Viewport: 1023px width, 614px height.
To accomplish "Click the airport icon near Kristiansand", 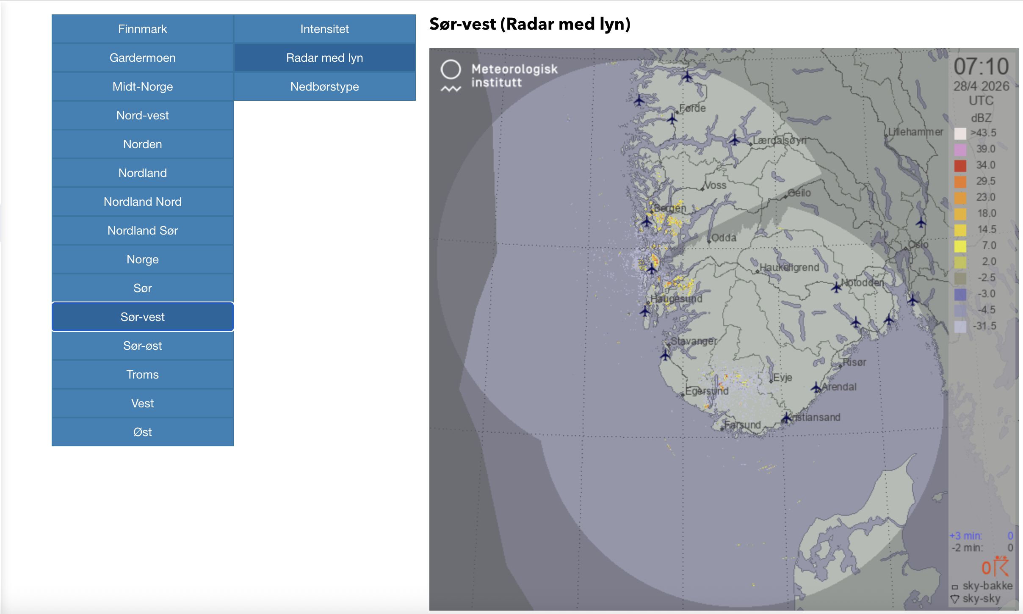I will [786, 418].
